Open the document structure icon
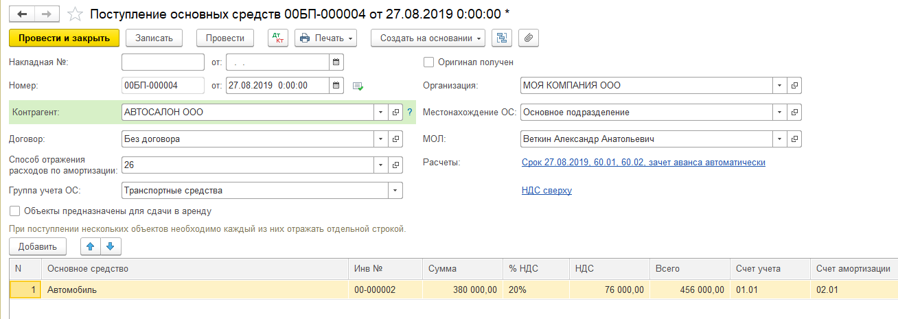Image resolution: width=898 pixels, height=319 pixels. tap(502, 38)
